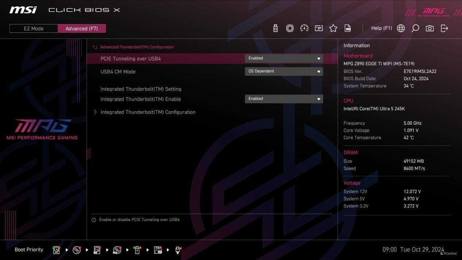Open the Favorites star icon
The width and height of the screenshot is (462, 260).
point(333,28)
